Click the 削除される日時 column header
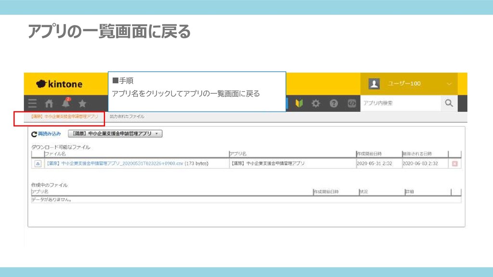 (x=417, y=153)
